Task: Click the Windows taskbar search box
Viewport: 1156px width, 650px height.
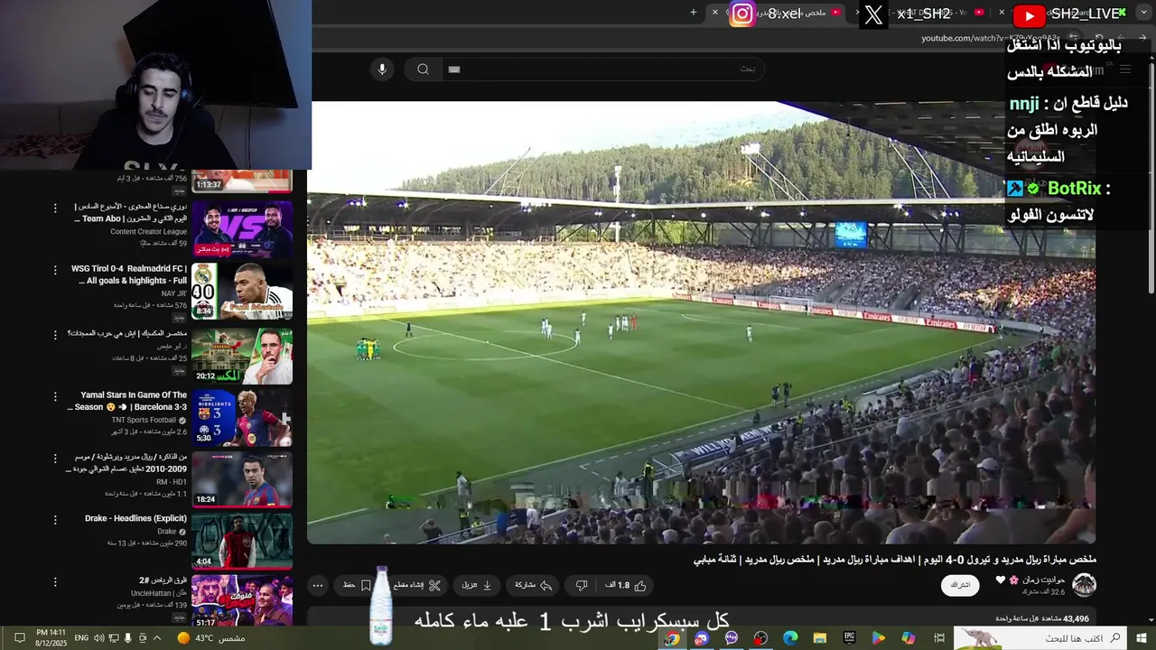Action: pos(1040,638)
